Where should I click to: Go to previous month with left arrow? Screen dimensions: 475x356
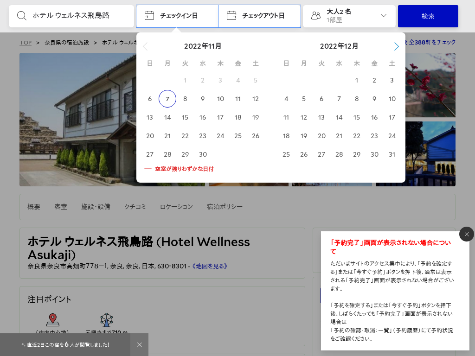(145, 46)
